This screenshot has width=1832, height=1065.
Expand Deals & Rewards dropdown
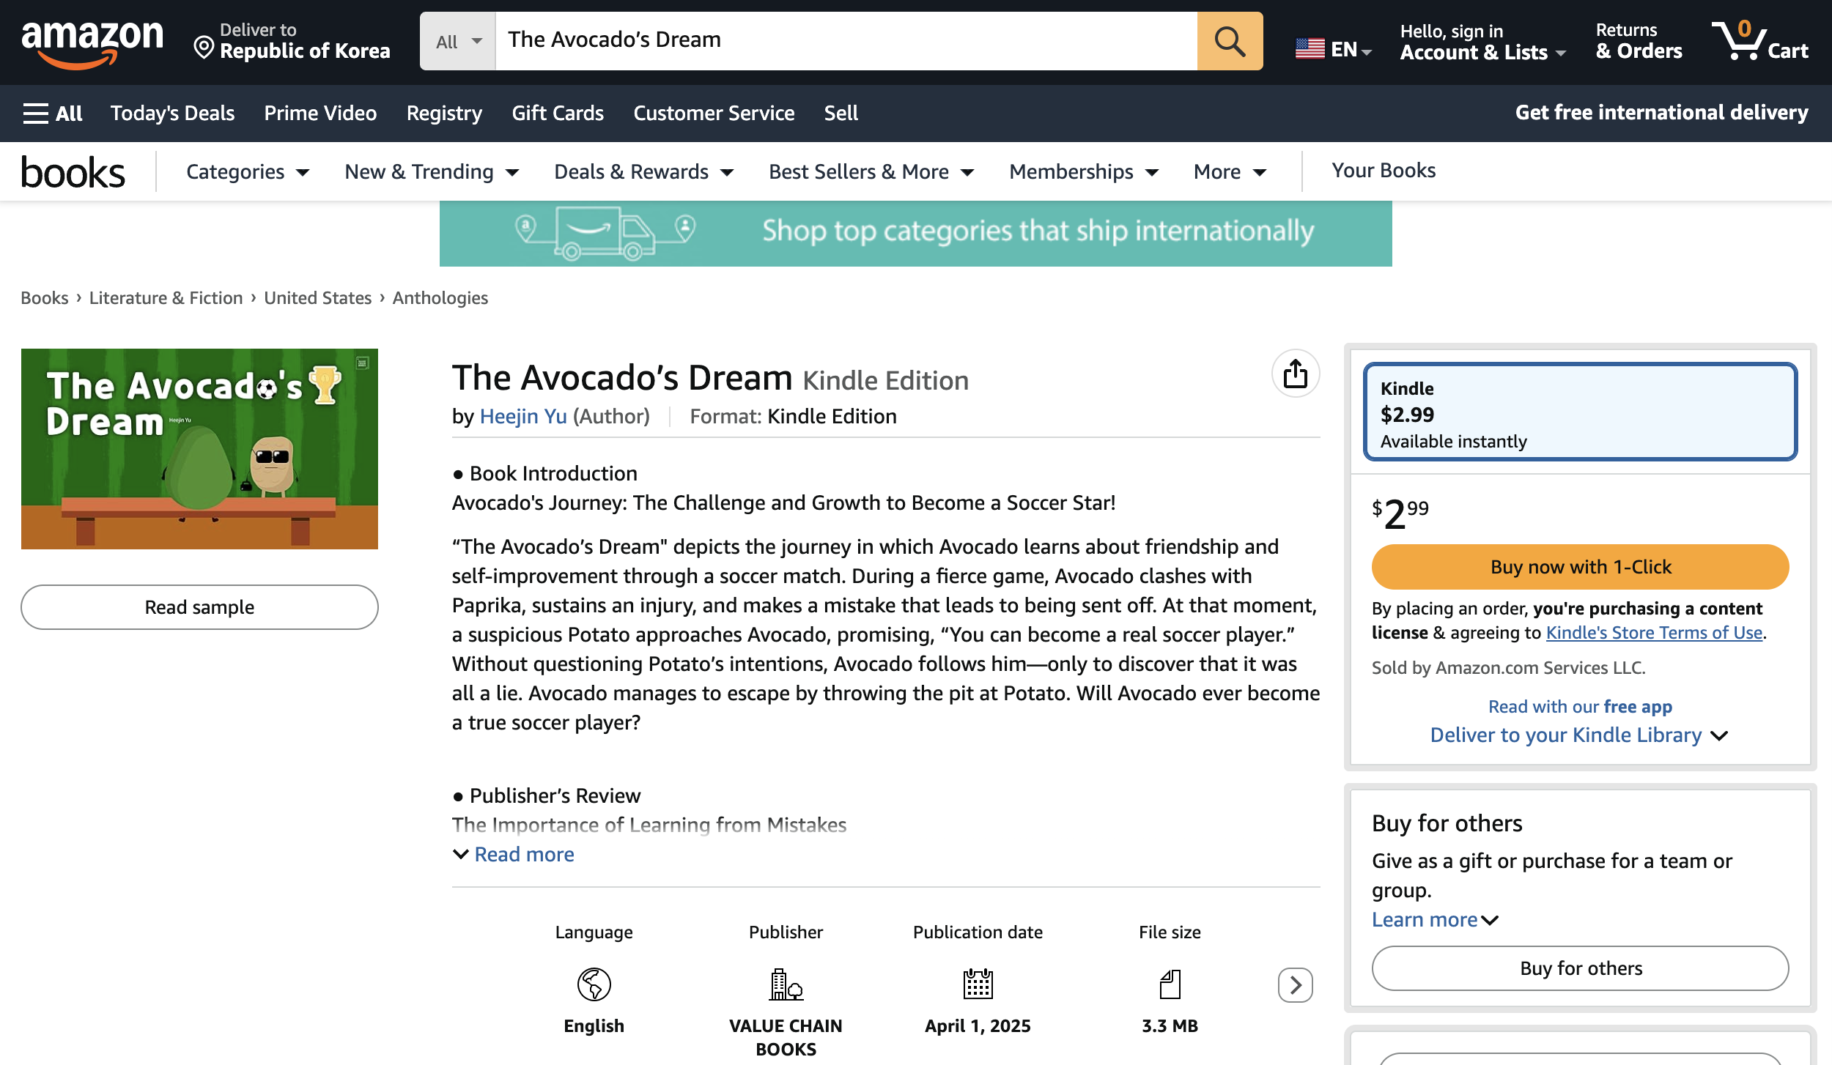(x=643, y=172)
